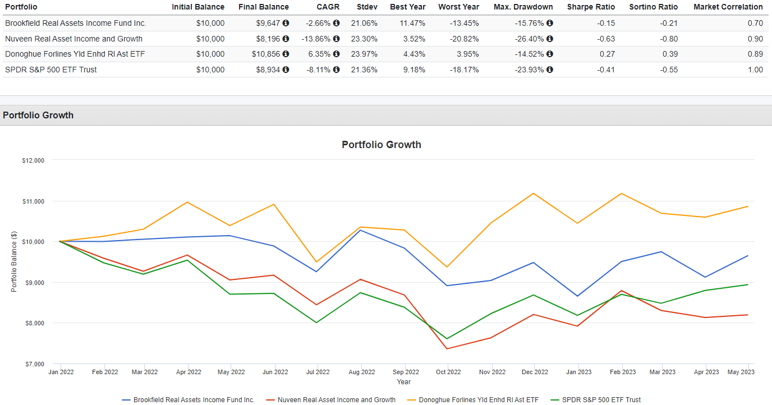
Task: Click red line low point at Oct 2022
Action: (447, 349)
